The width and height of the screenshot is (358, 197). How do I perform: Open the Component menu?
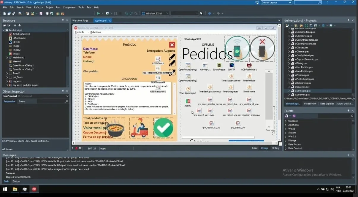click(x=69, y=7)
